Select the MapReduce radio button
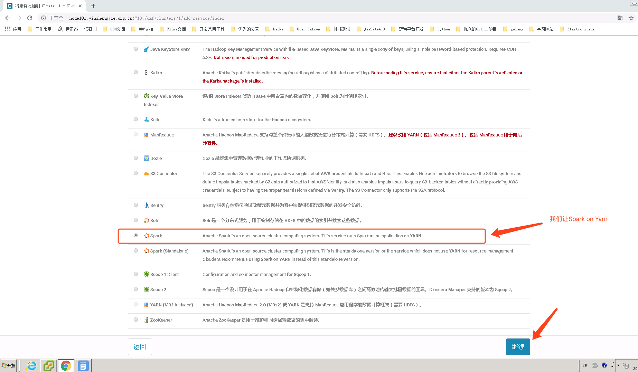 [135, 134]
